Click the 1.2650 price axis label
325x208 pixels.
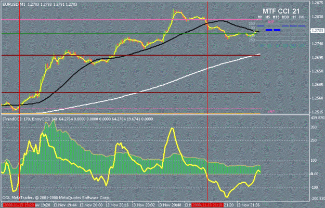pos(317,71)
